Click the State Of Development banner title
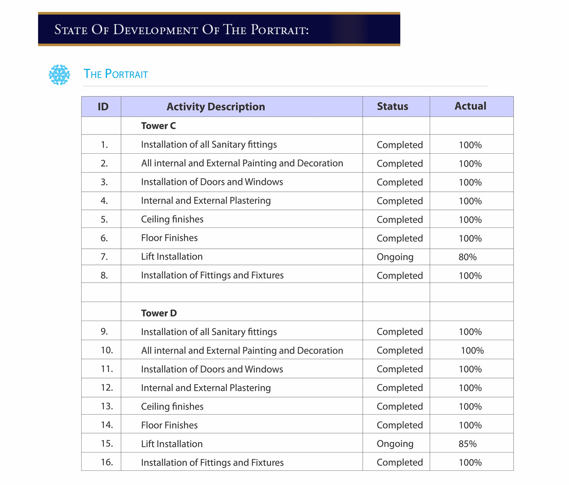 pos(181,29)
